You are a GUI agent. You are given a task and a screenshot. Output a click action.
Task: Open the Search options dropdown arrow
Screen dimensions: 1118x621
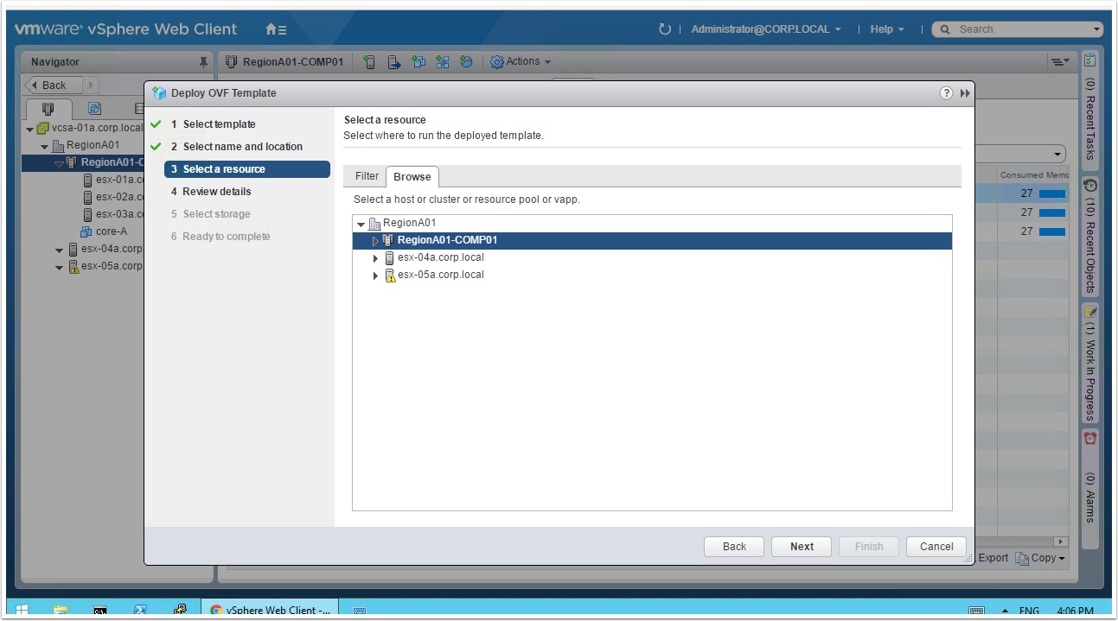pos(1097,29)
